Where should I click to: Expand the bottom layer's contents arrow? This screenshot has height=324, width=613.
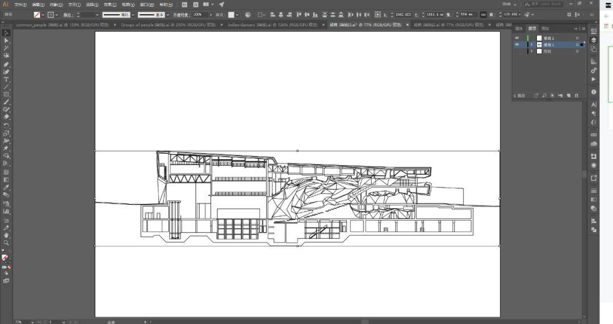(531, 51)
